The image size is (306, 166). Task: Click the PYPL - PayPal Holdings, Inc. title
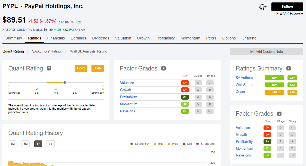click(43, 6)
